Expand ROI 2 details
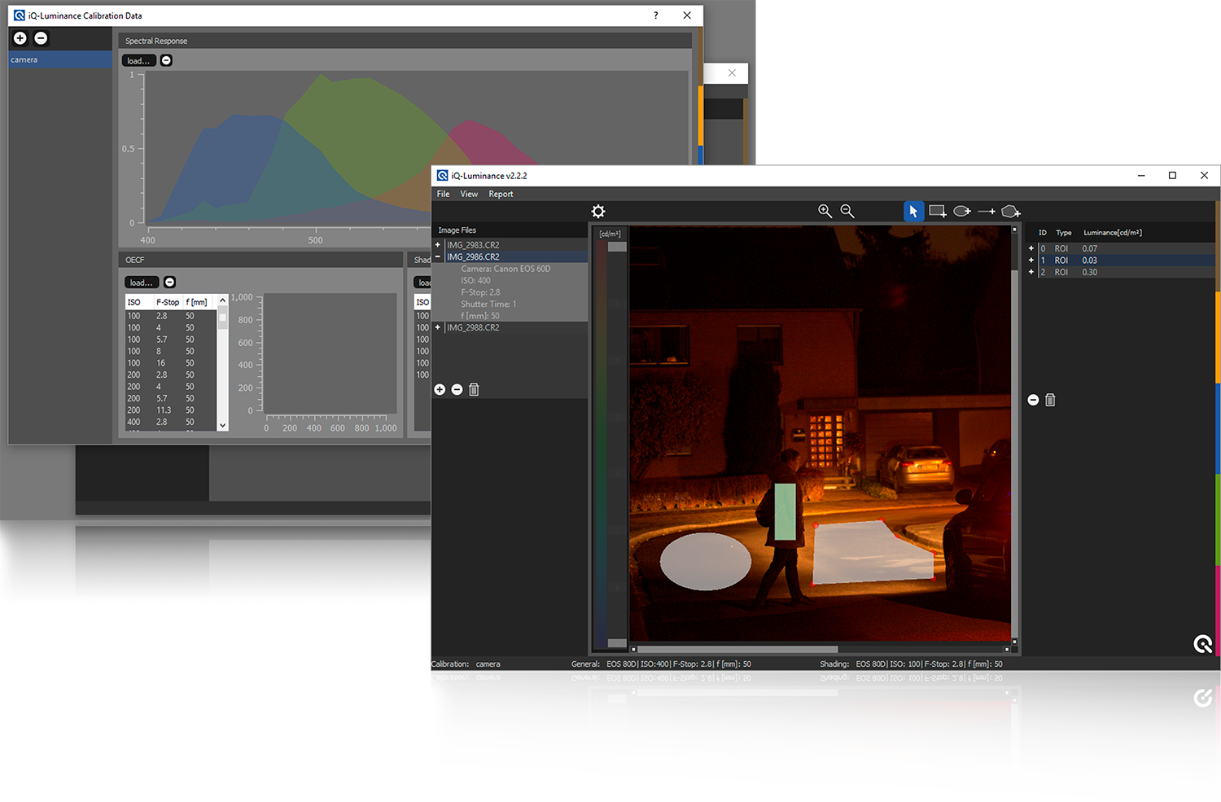The height and width of the screenshot is (802, 1221). point(1031,272)
